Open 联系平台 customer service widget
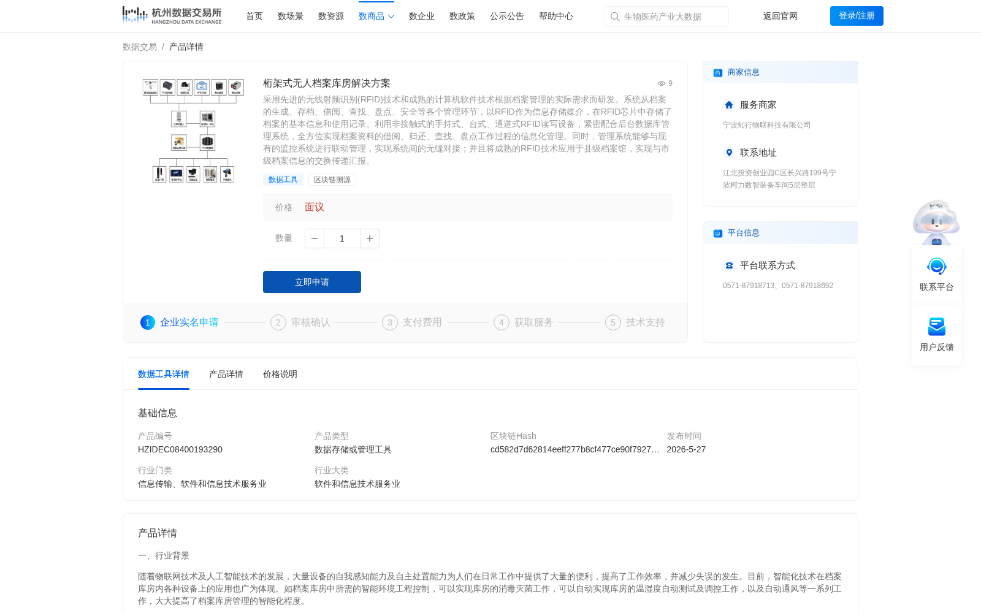Viewport: 981px width, 613px height. (937, 275)
